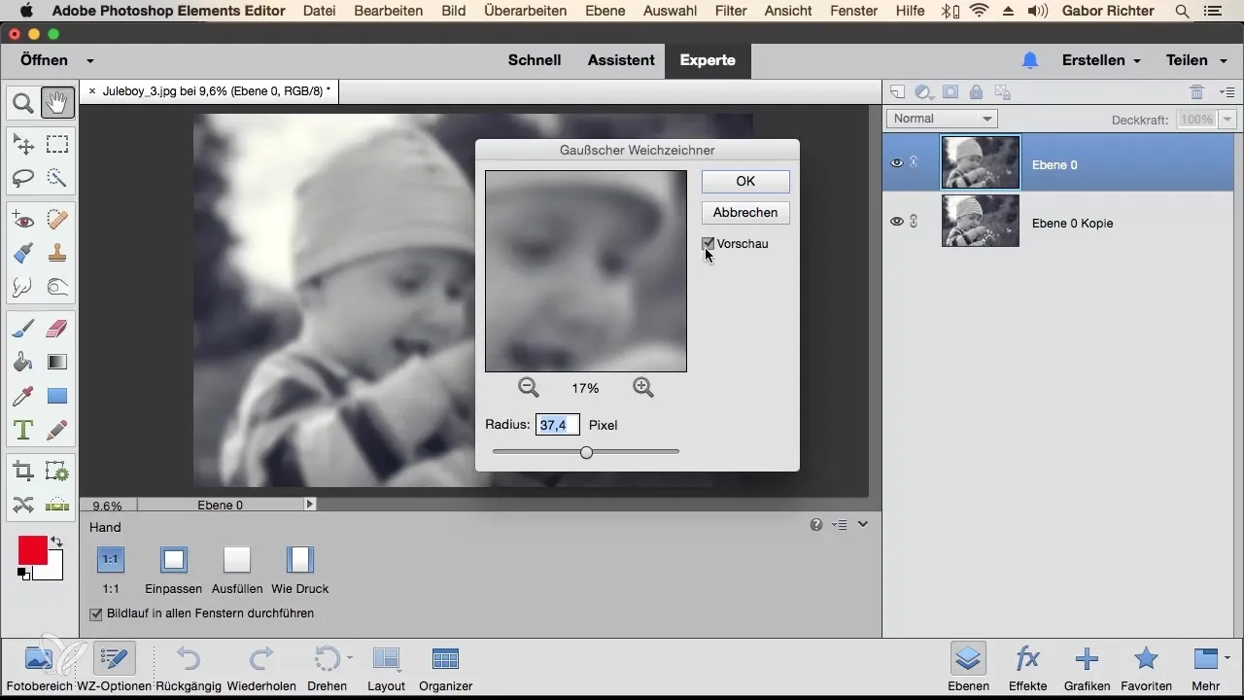Toggle link icon on Ebene 0 Kopie
1244x700 pixels.
pos(914,222)
